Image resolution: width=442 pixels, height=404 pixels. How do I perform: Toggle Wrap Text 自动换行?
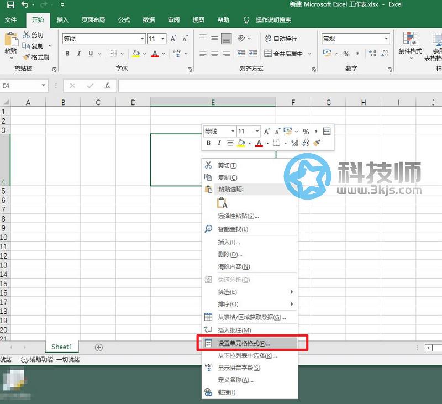281,38
